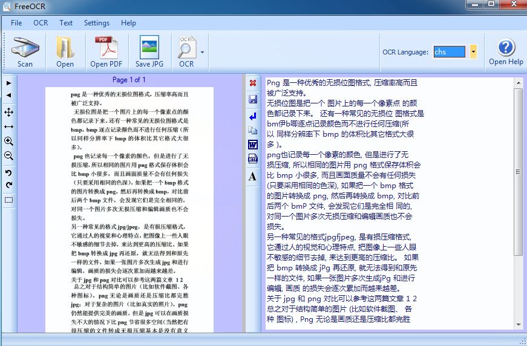
Task: Save the OCR text with the floppy icon
Action: click(253, 99)
